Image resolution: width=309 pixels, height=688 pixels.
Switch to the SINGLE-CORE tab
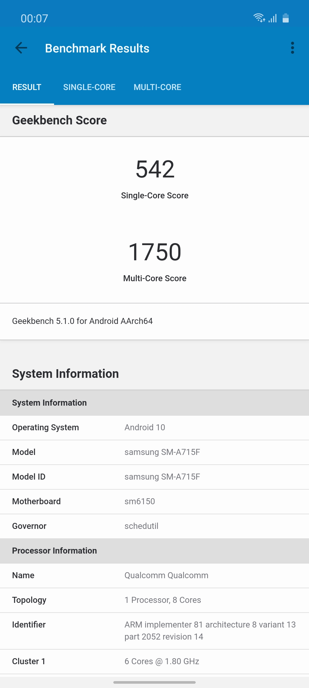(89, 87)
